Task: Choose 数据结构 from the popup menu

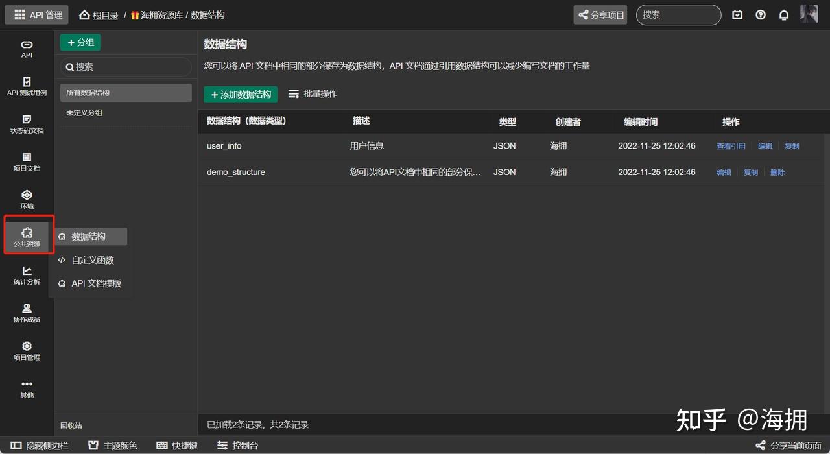Action: [90, 237]
